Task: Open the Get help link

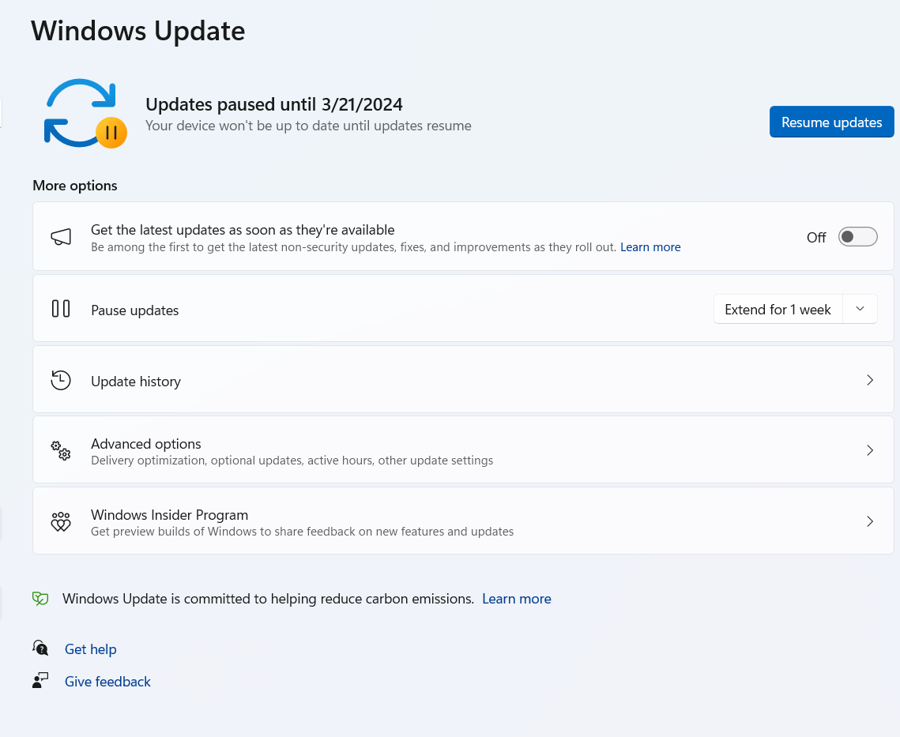Action: (91, 649)
